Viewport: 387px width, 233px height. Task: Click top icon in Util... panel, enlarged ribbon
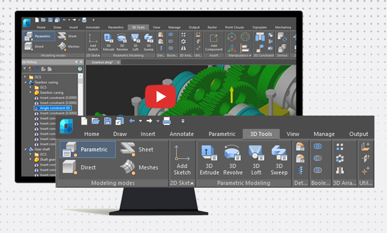point(366,147)
